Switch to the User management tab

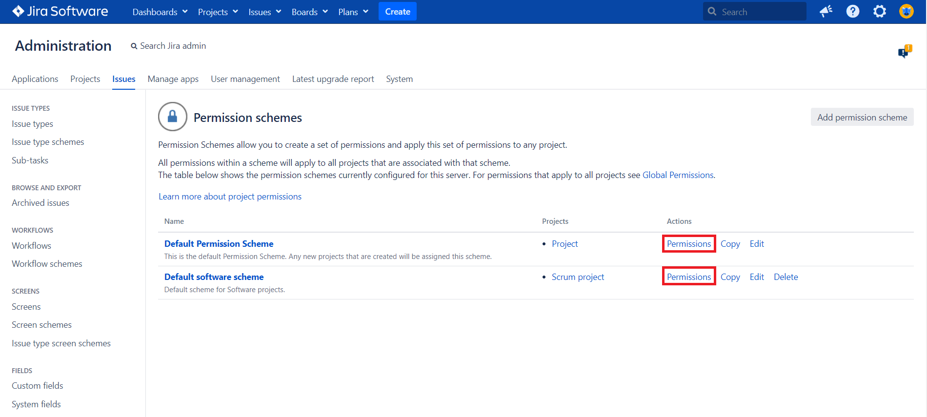coord(245,79)
